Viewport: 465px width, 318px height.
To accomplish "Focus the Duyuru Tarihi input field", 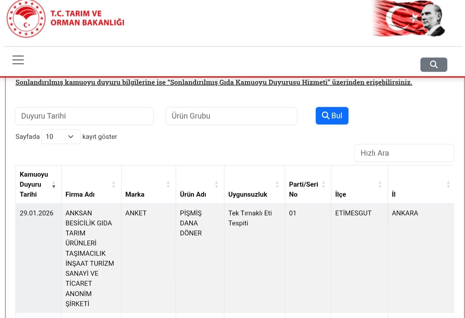I will coord(84,116).
